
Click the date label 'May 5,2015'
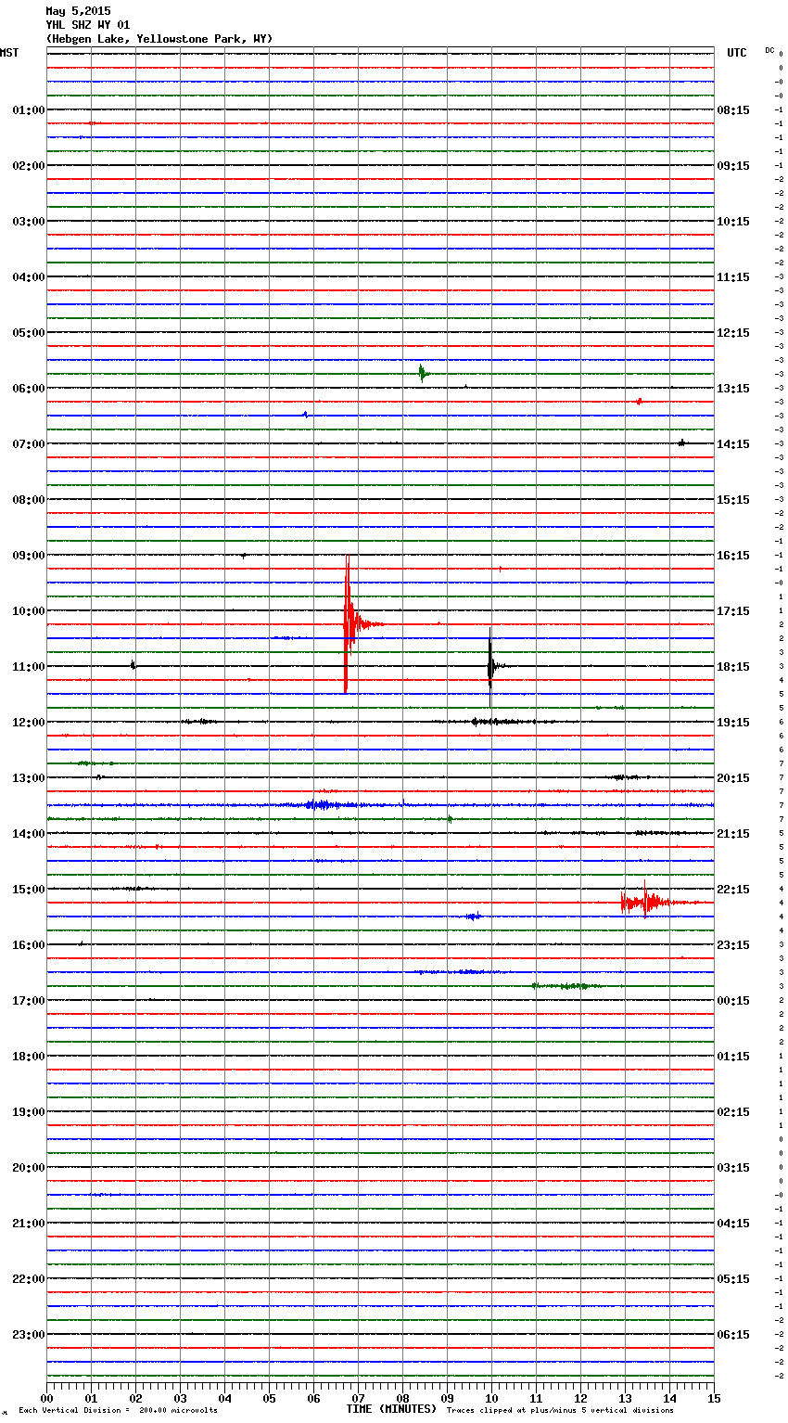(78, 11)
